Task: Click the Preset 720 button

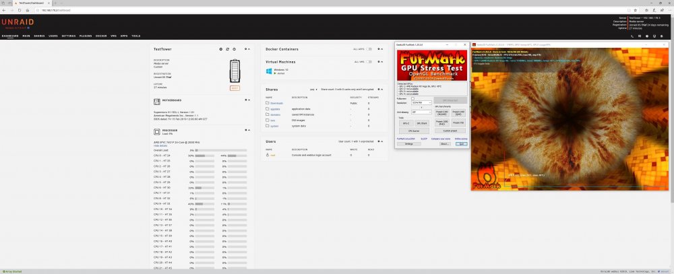Action: (458, 123)
